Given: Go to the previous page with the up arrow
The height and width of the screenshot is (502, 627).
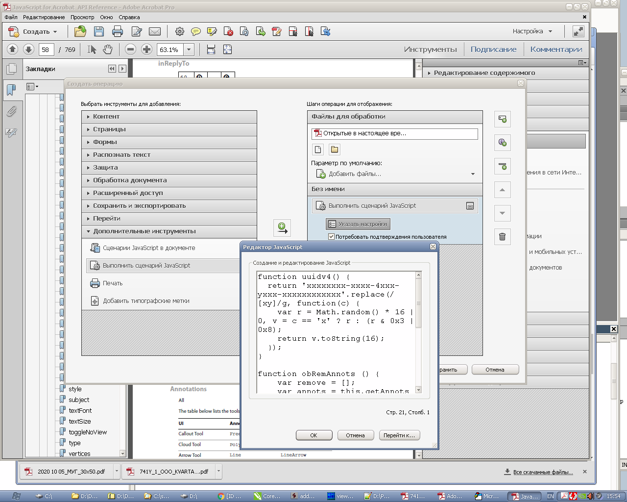Looking at the screenshot, I should 13,49.
